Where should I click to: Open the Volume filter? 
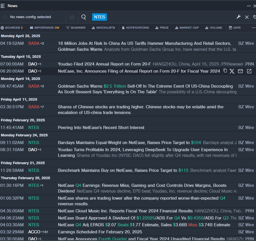(x=213, y=28)
